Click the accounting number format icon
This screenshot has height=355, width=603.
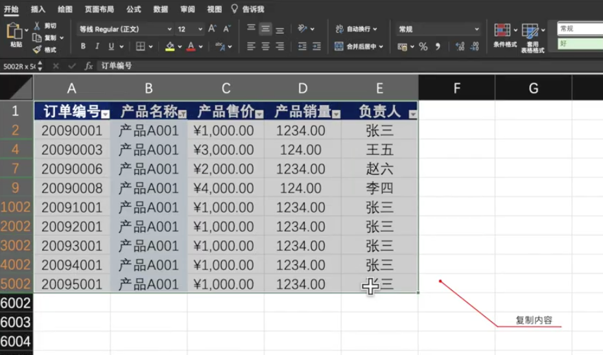402,47
